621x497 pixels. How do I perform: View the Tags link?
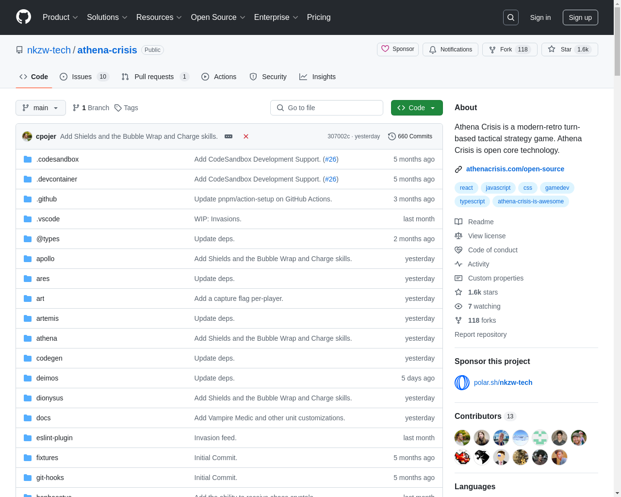[126, 108]
